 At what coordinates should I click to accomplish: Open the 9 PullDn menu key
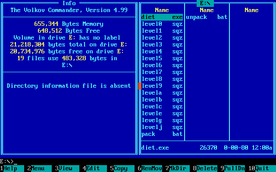(x=233, y=169)
